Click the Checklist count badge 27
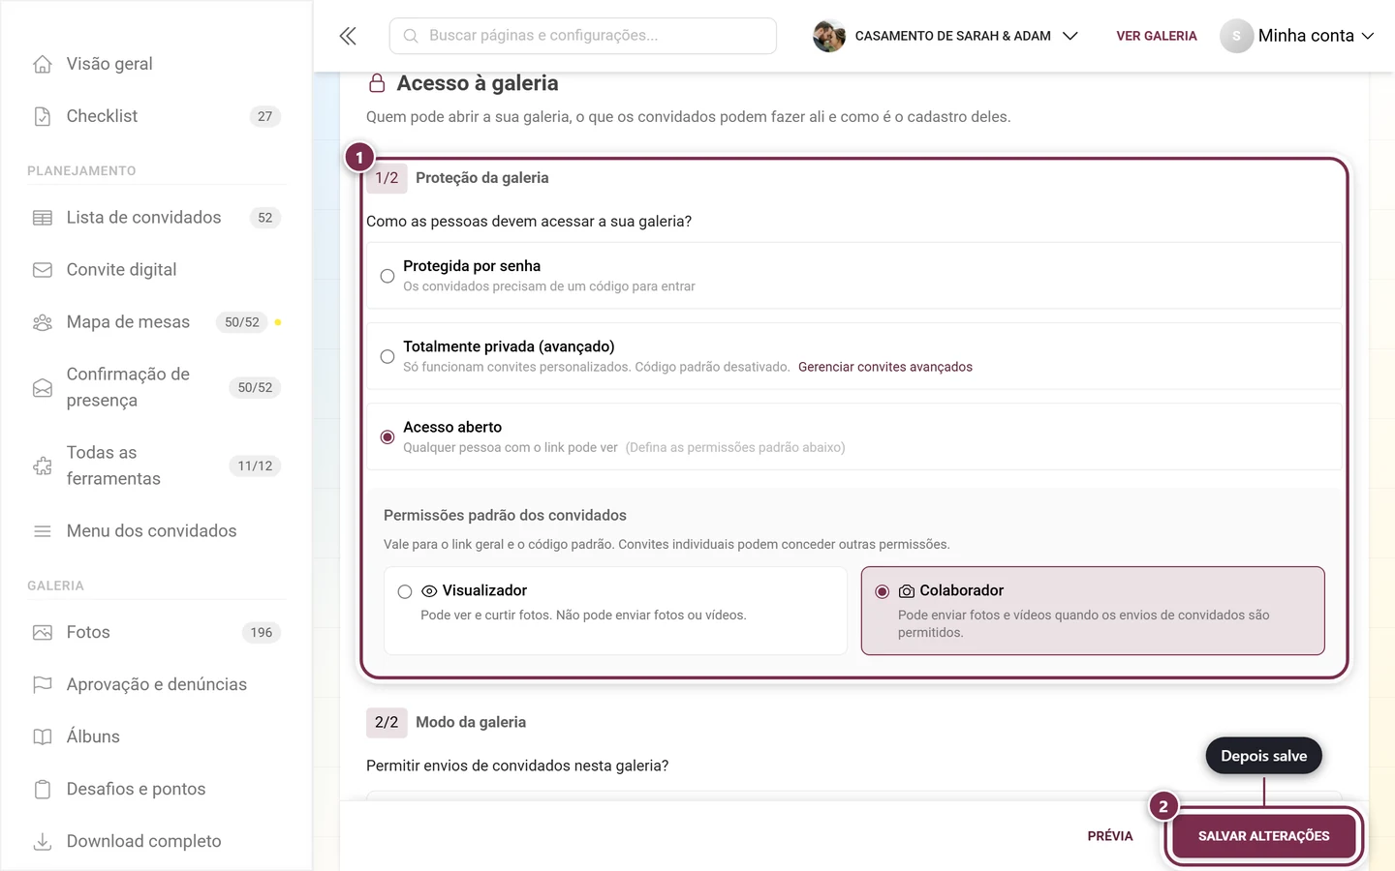Screen dimensions: 1395x871 coord(265,116)
